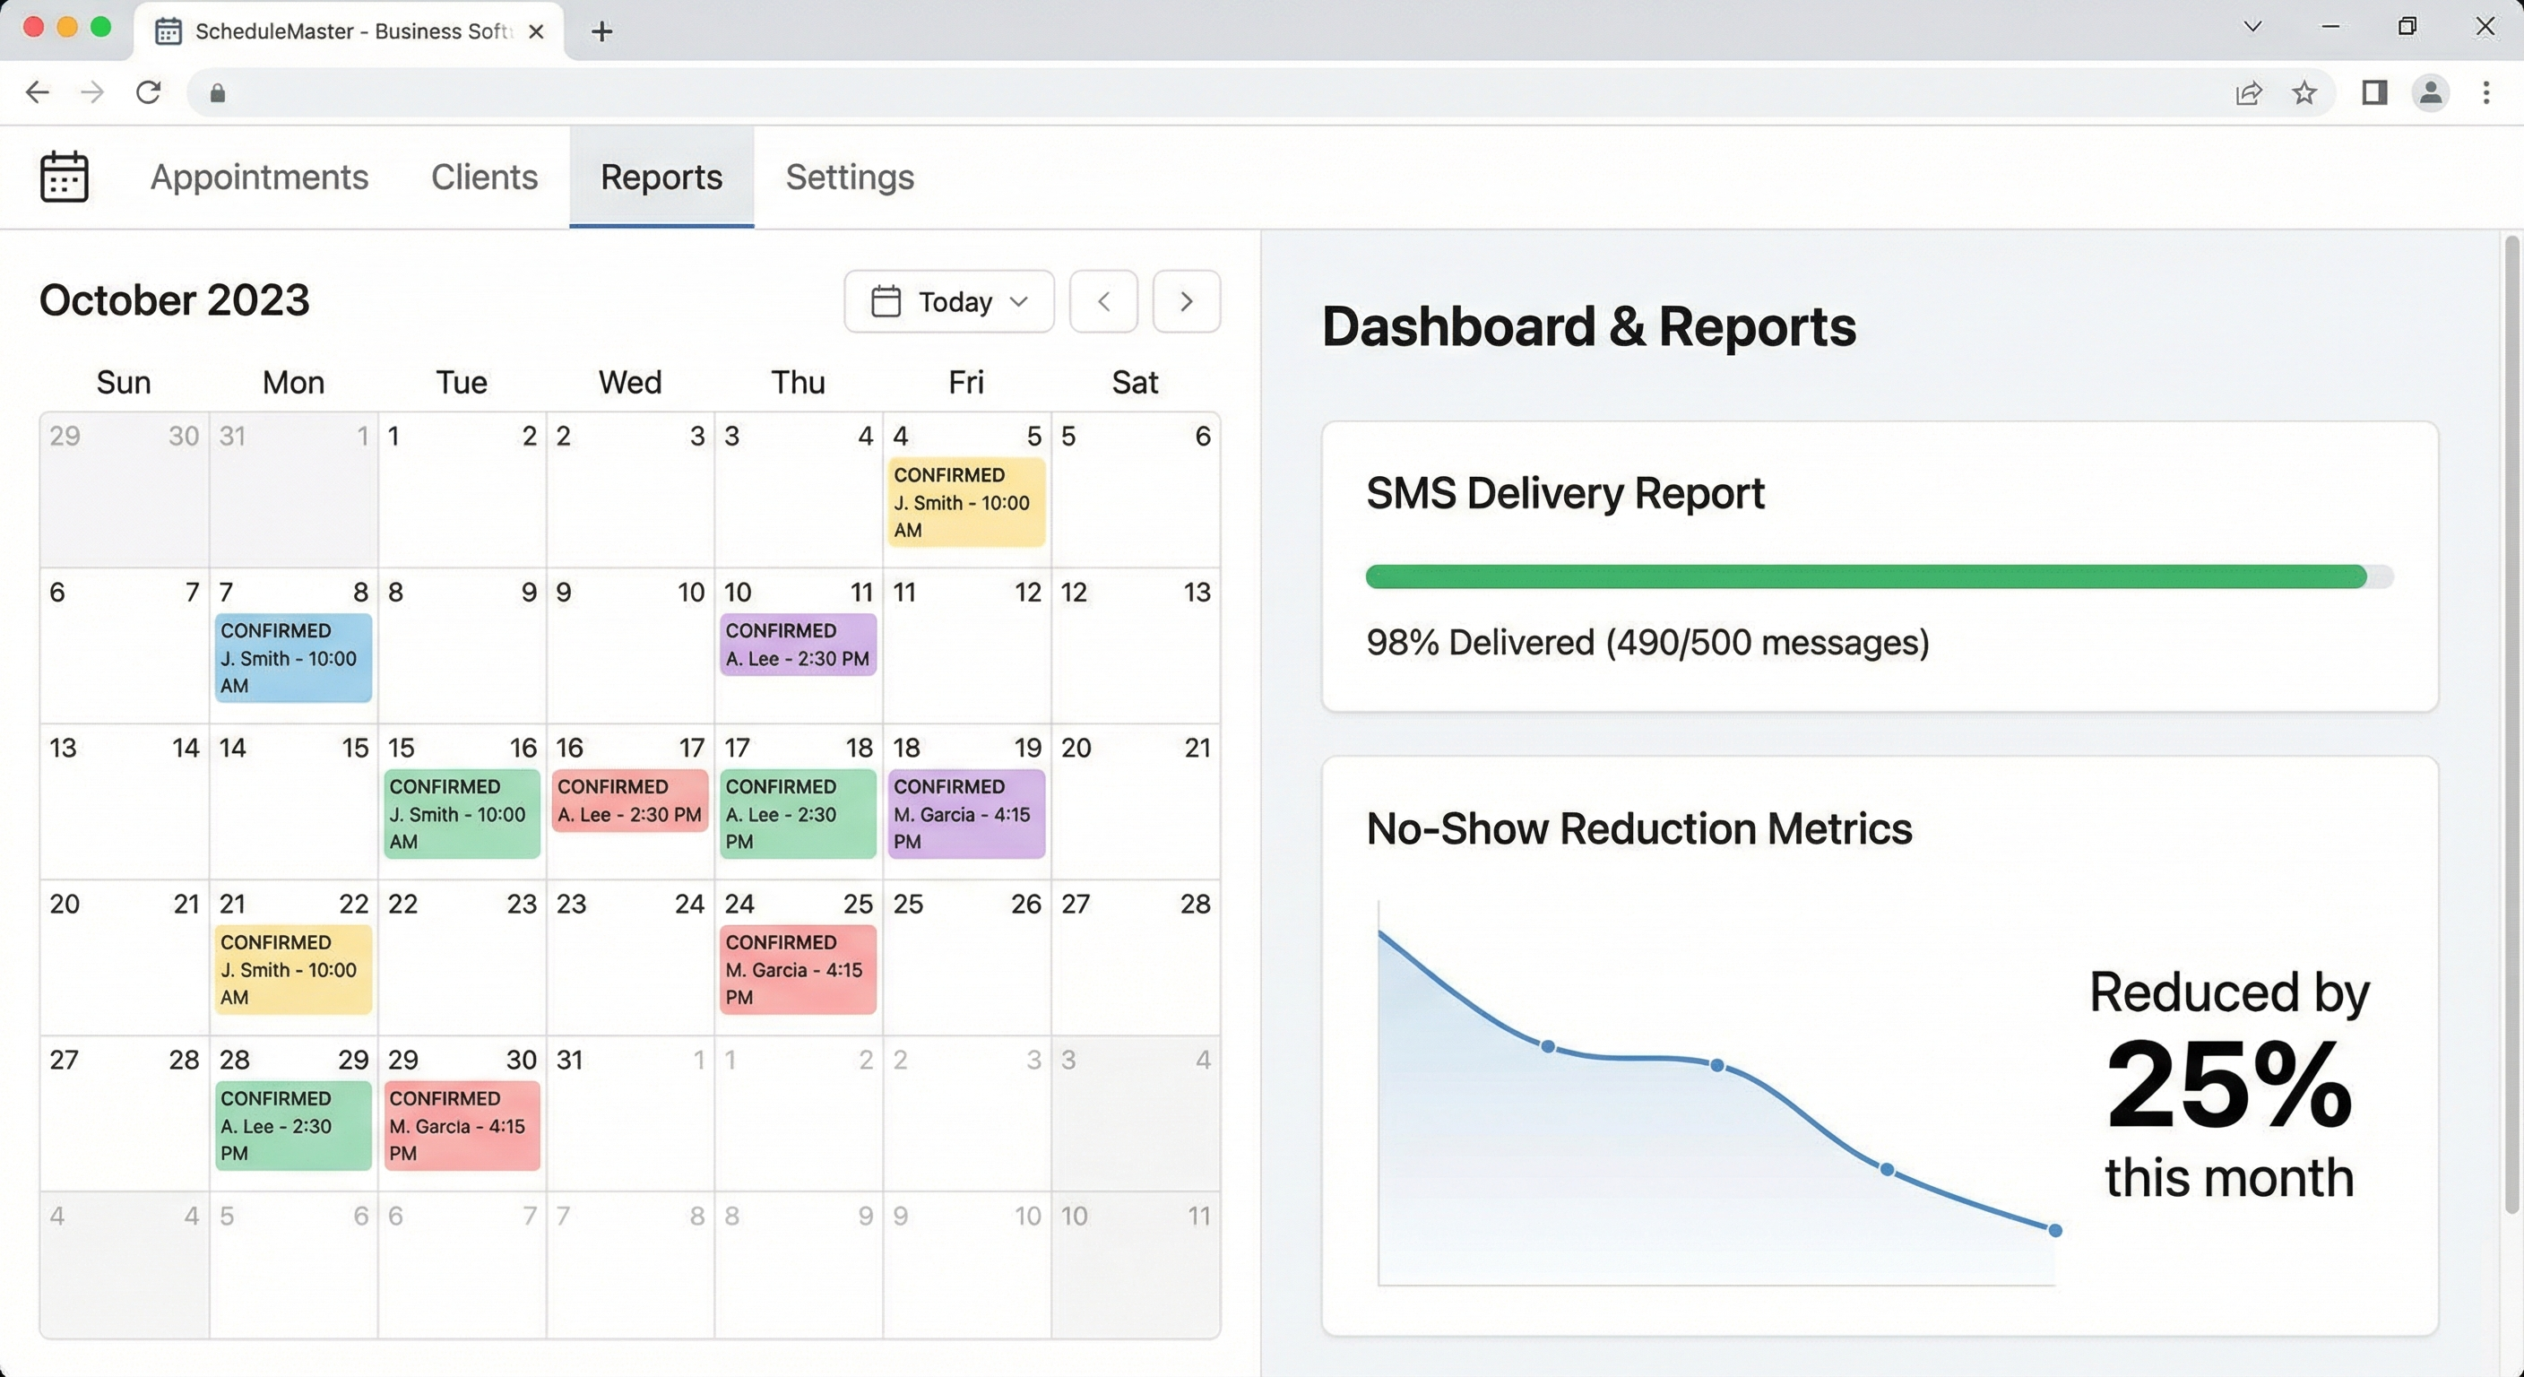Open the browser profile icon
This screenshot has height=1377, width=2524.
(x=2430, y=93)
